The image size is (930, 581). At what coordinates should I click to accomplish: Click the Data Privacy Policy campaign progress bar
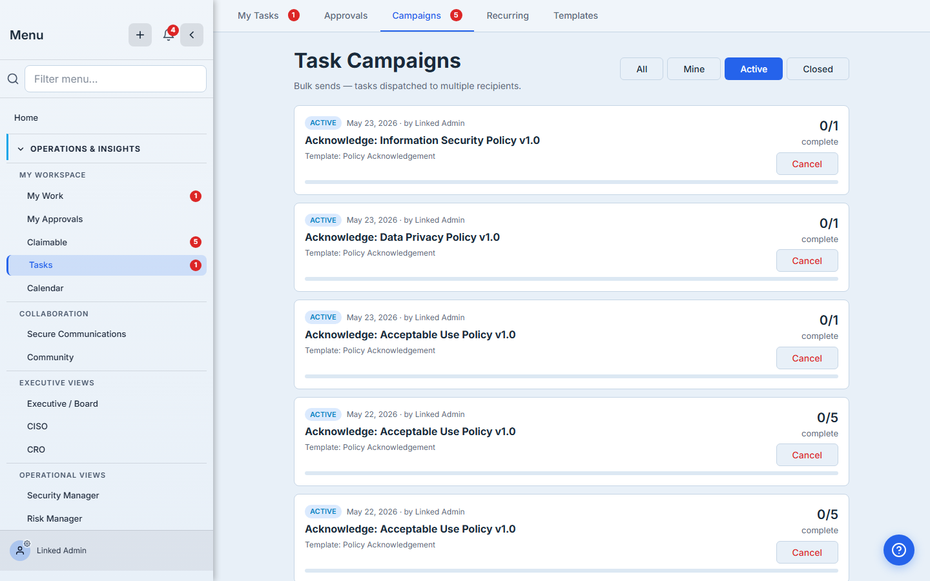572,279
